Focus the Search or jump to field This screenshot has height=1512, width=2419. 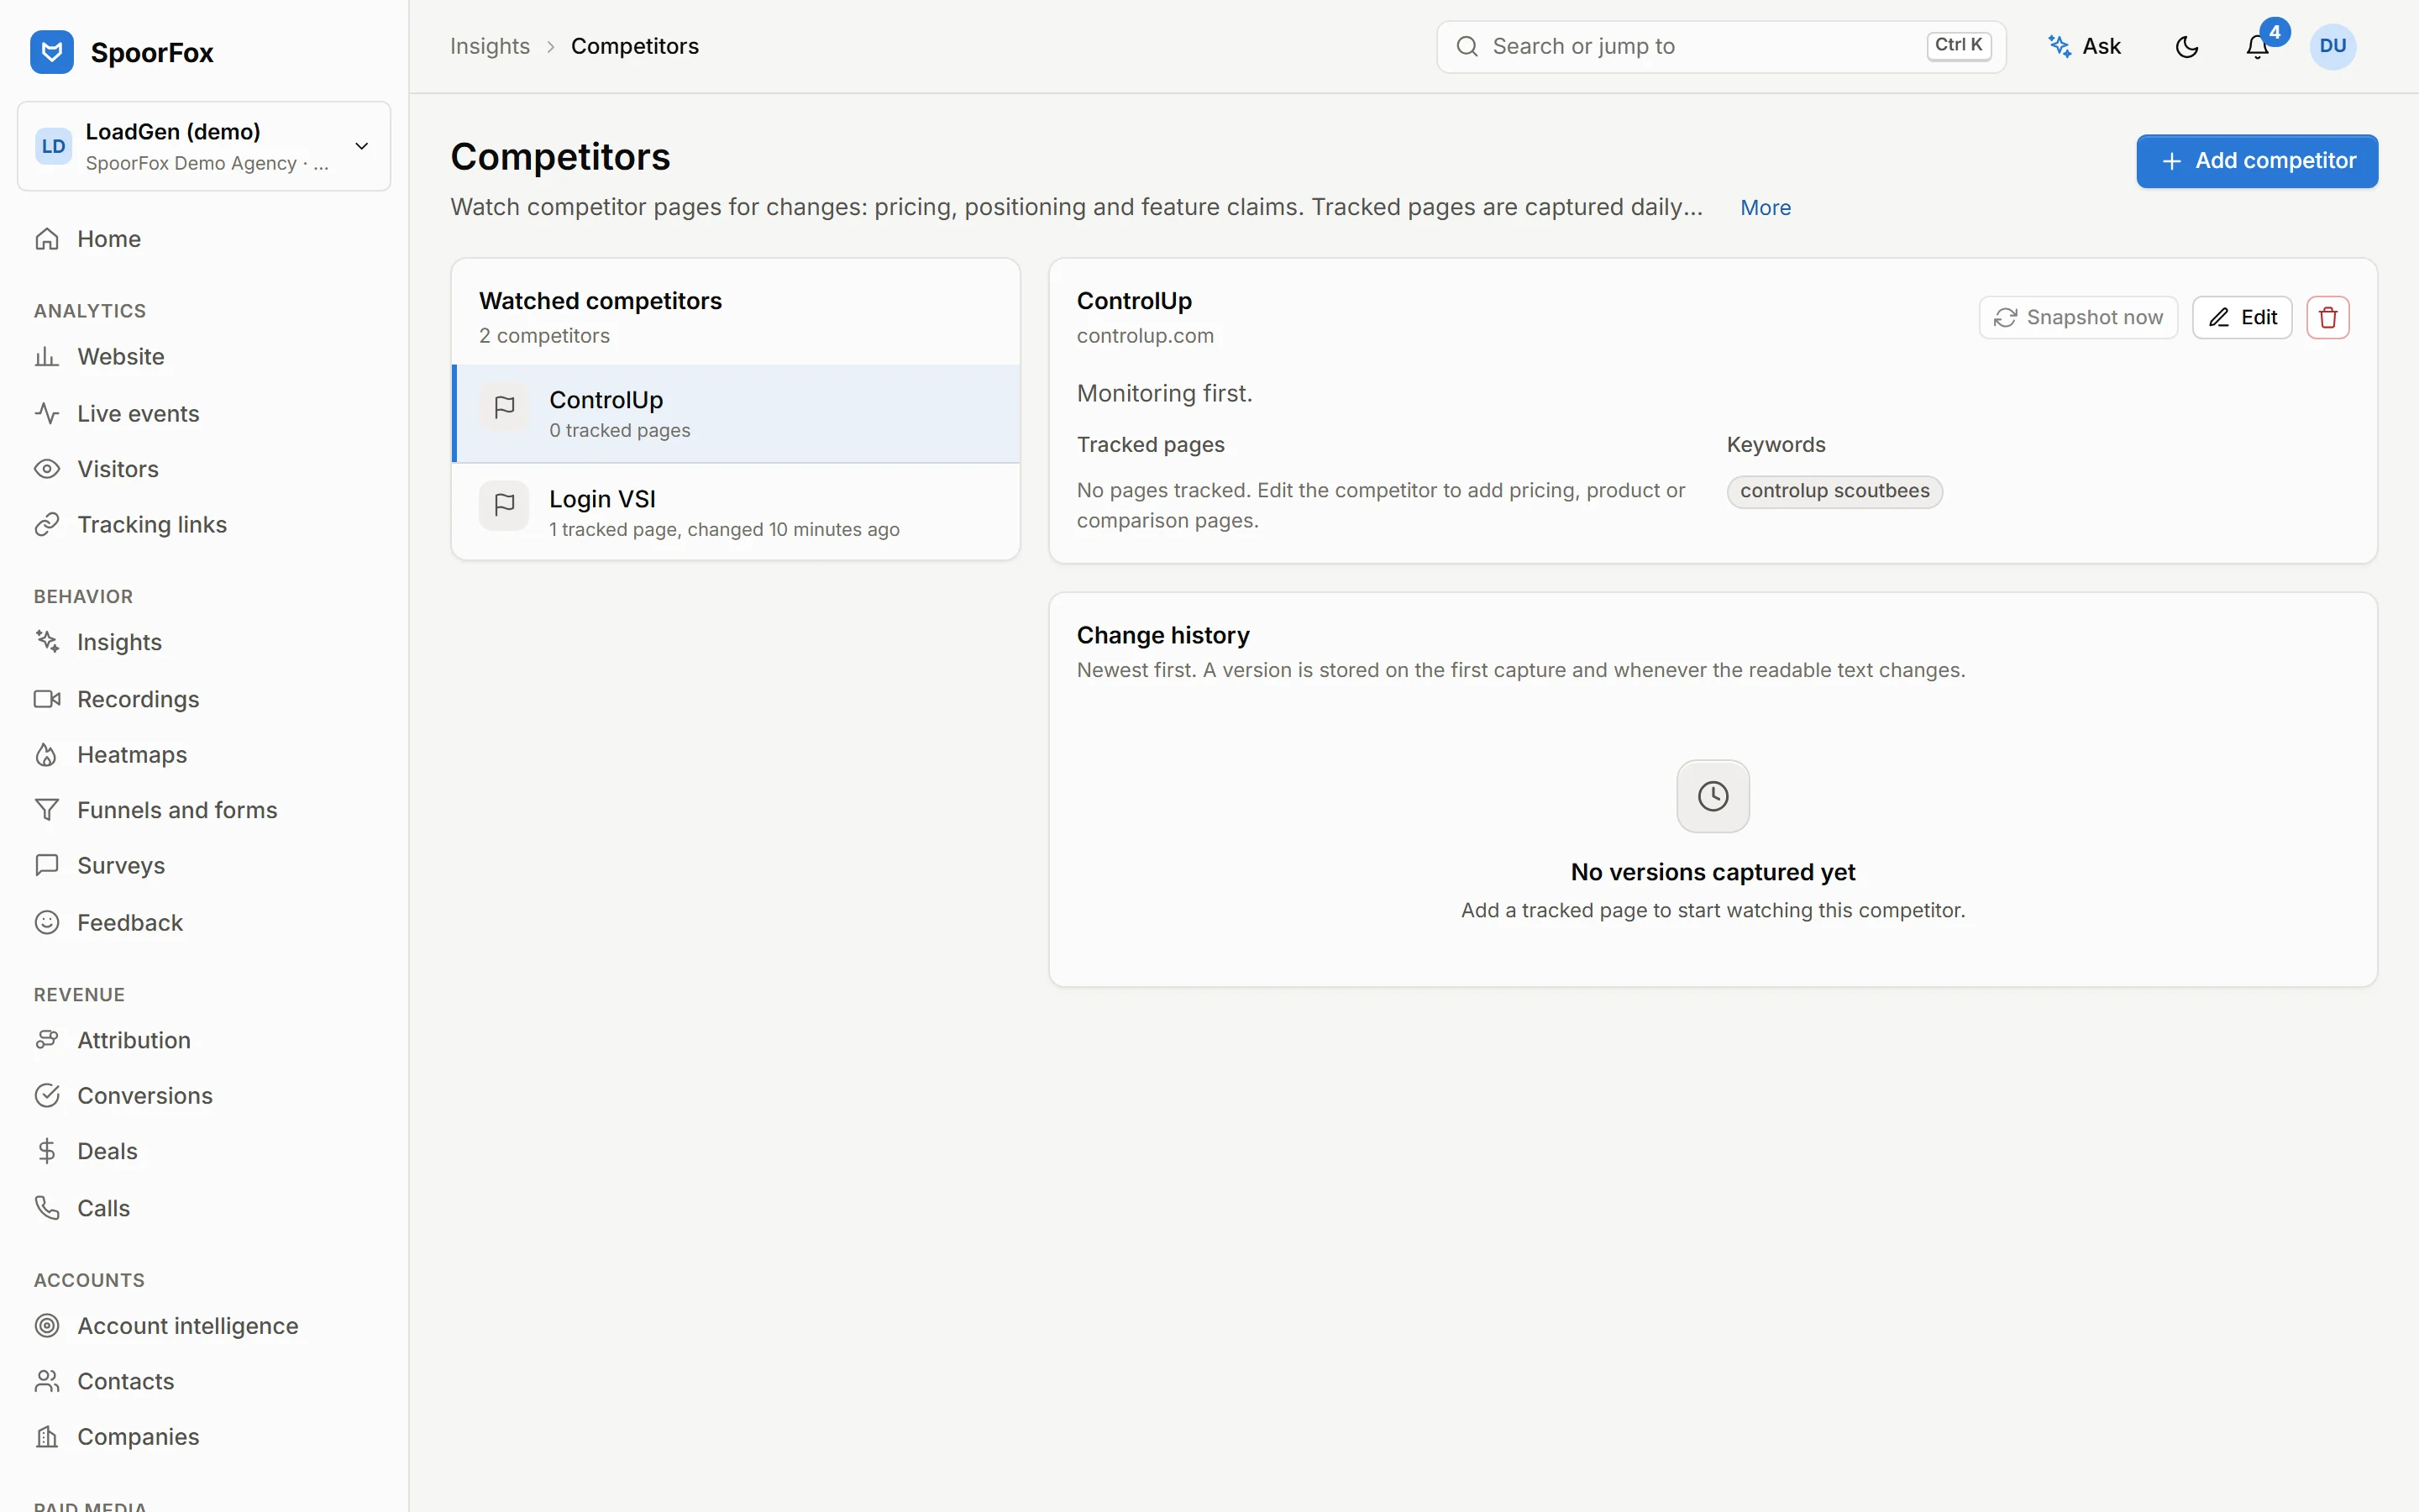tap(1721, 47)
